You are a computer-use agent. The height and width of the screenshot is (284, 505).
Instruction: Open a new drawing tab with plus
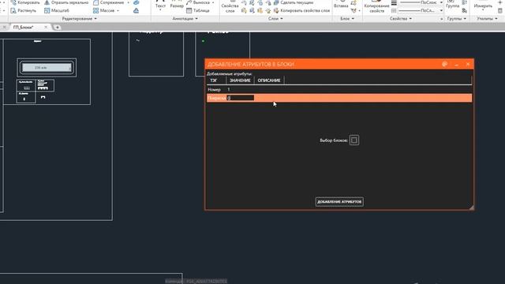[58, 28]
